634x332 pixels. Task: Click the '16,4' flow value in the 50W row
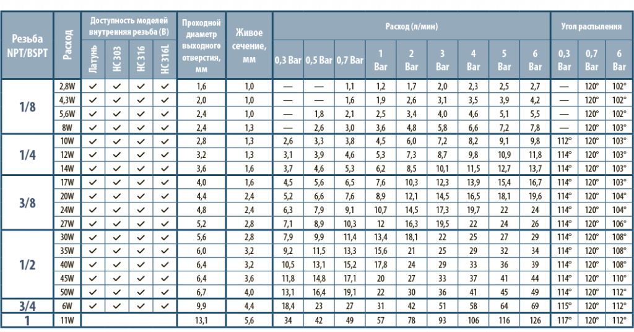[x=319, y=292]
